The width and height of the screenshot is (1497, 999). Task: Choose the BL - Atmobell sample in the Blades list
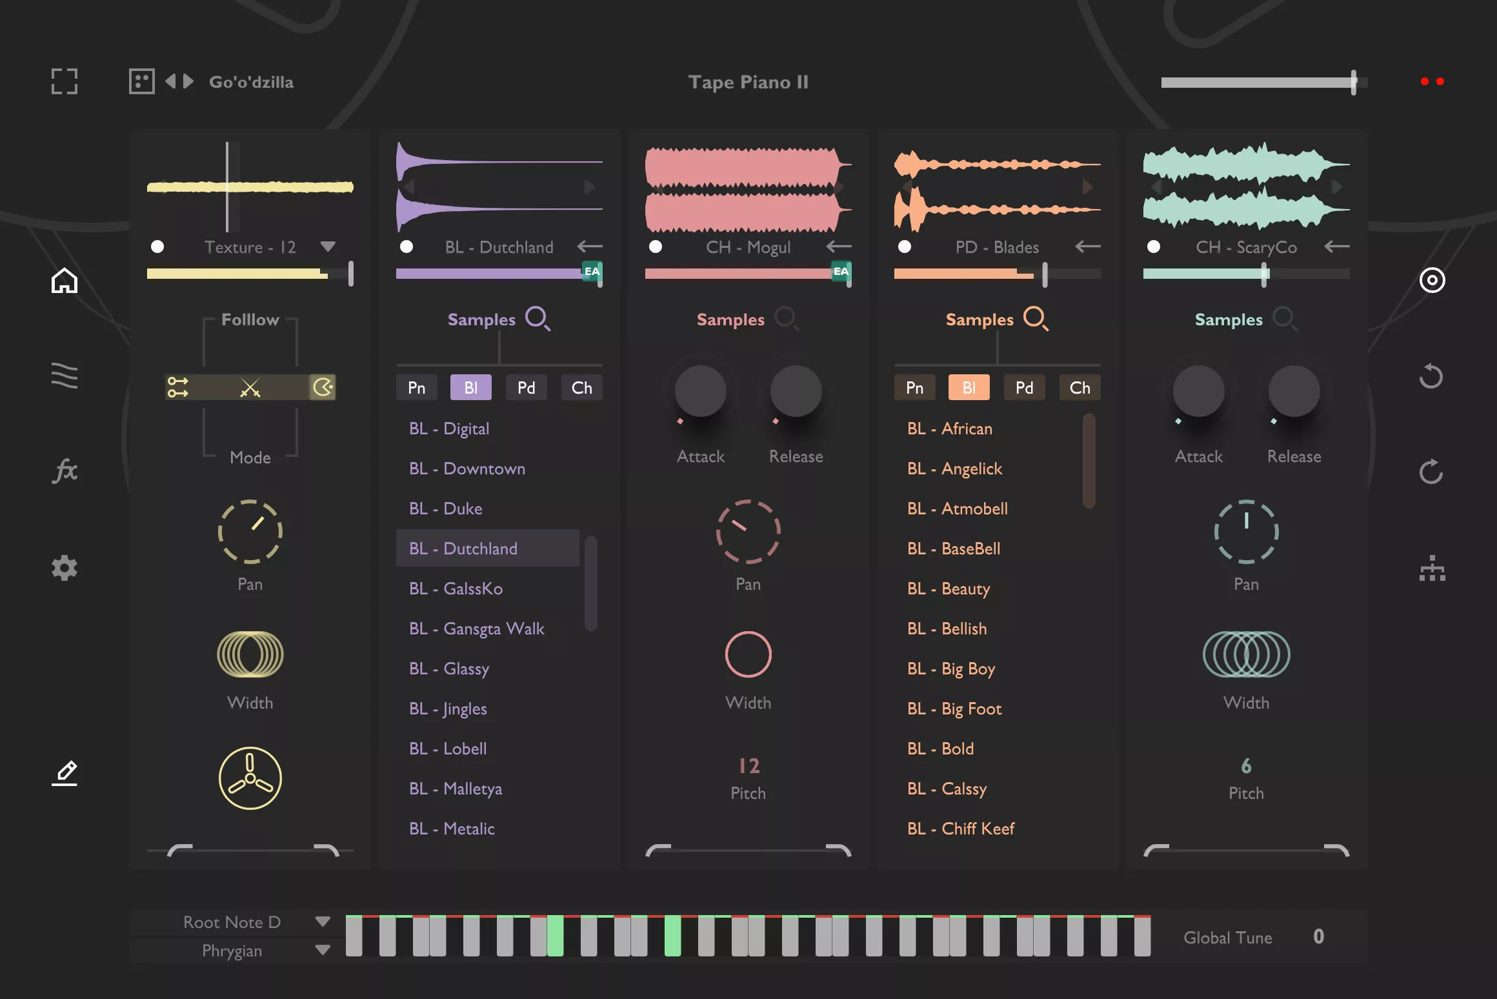[x=958, y=509]
